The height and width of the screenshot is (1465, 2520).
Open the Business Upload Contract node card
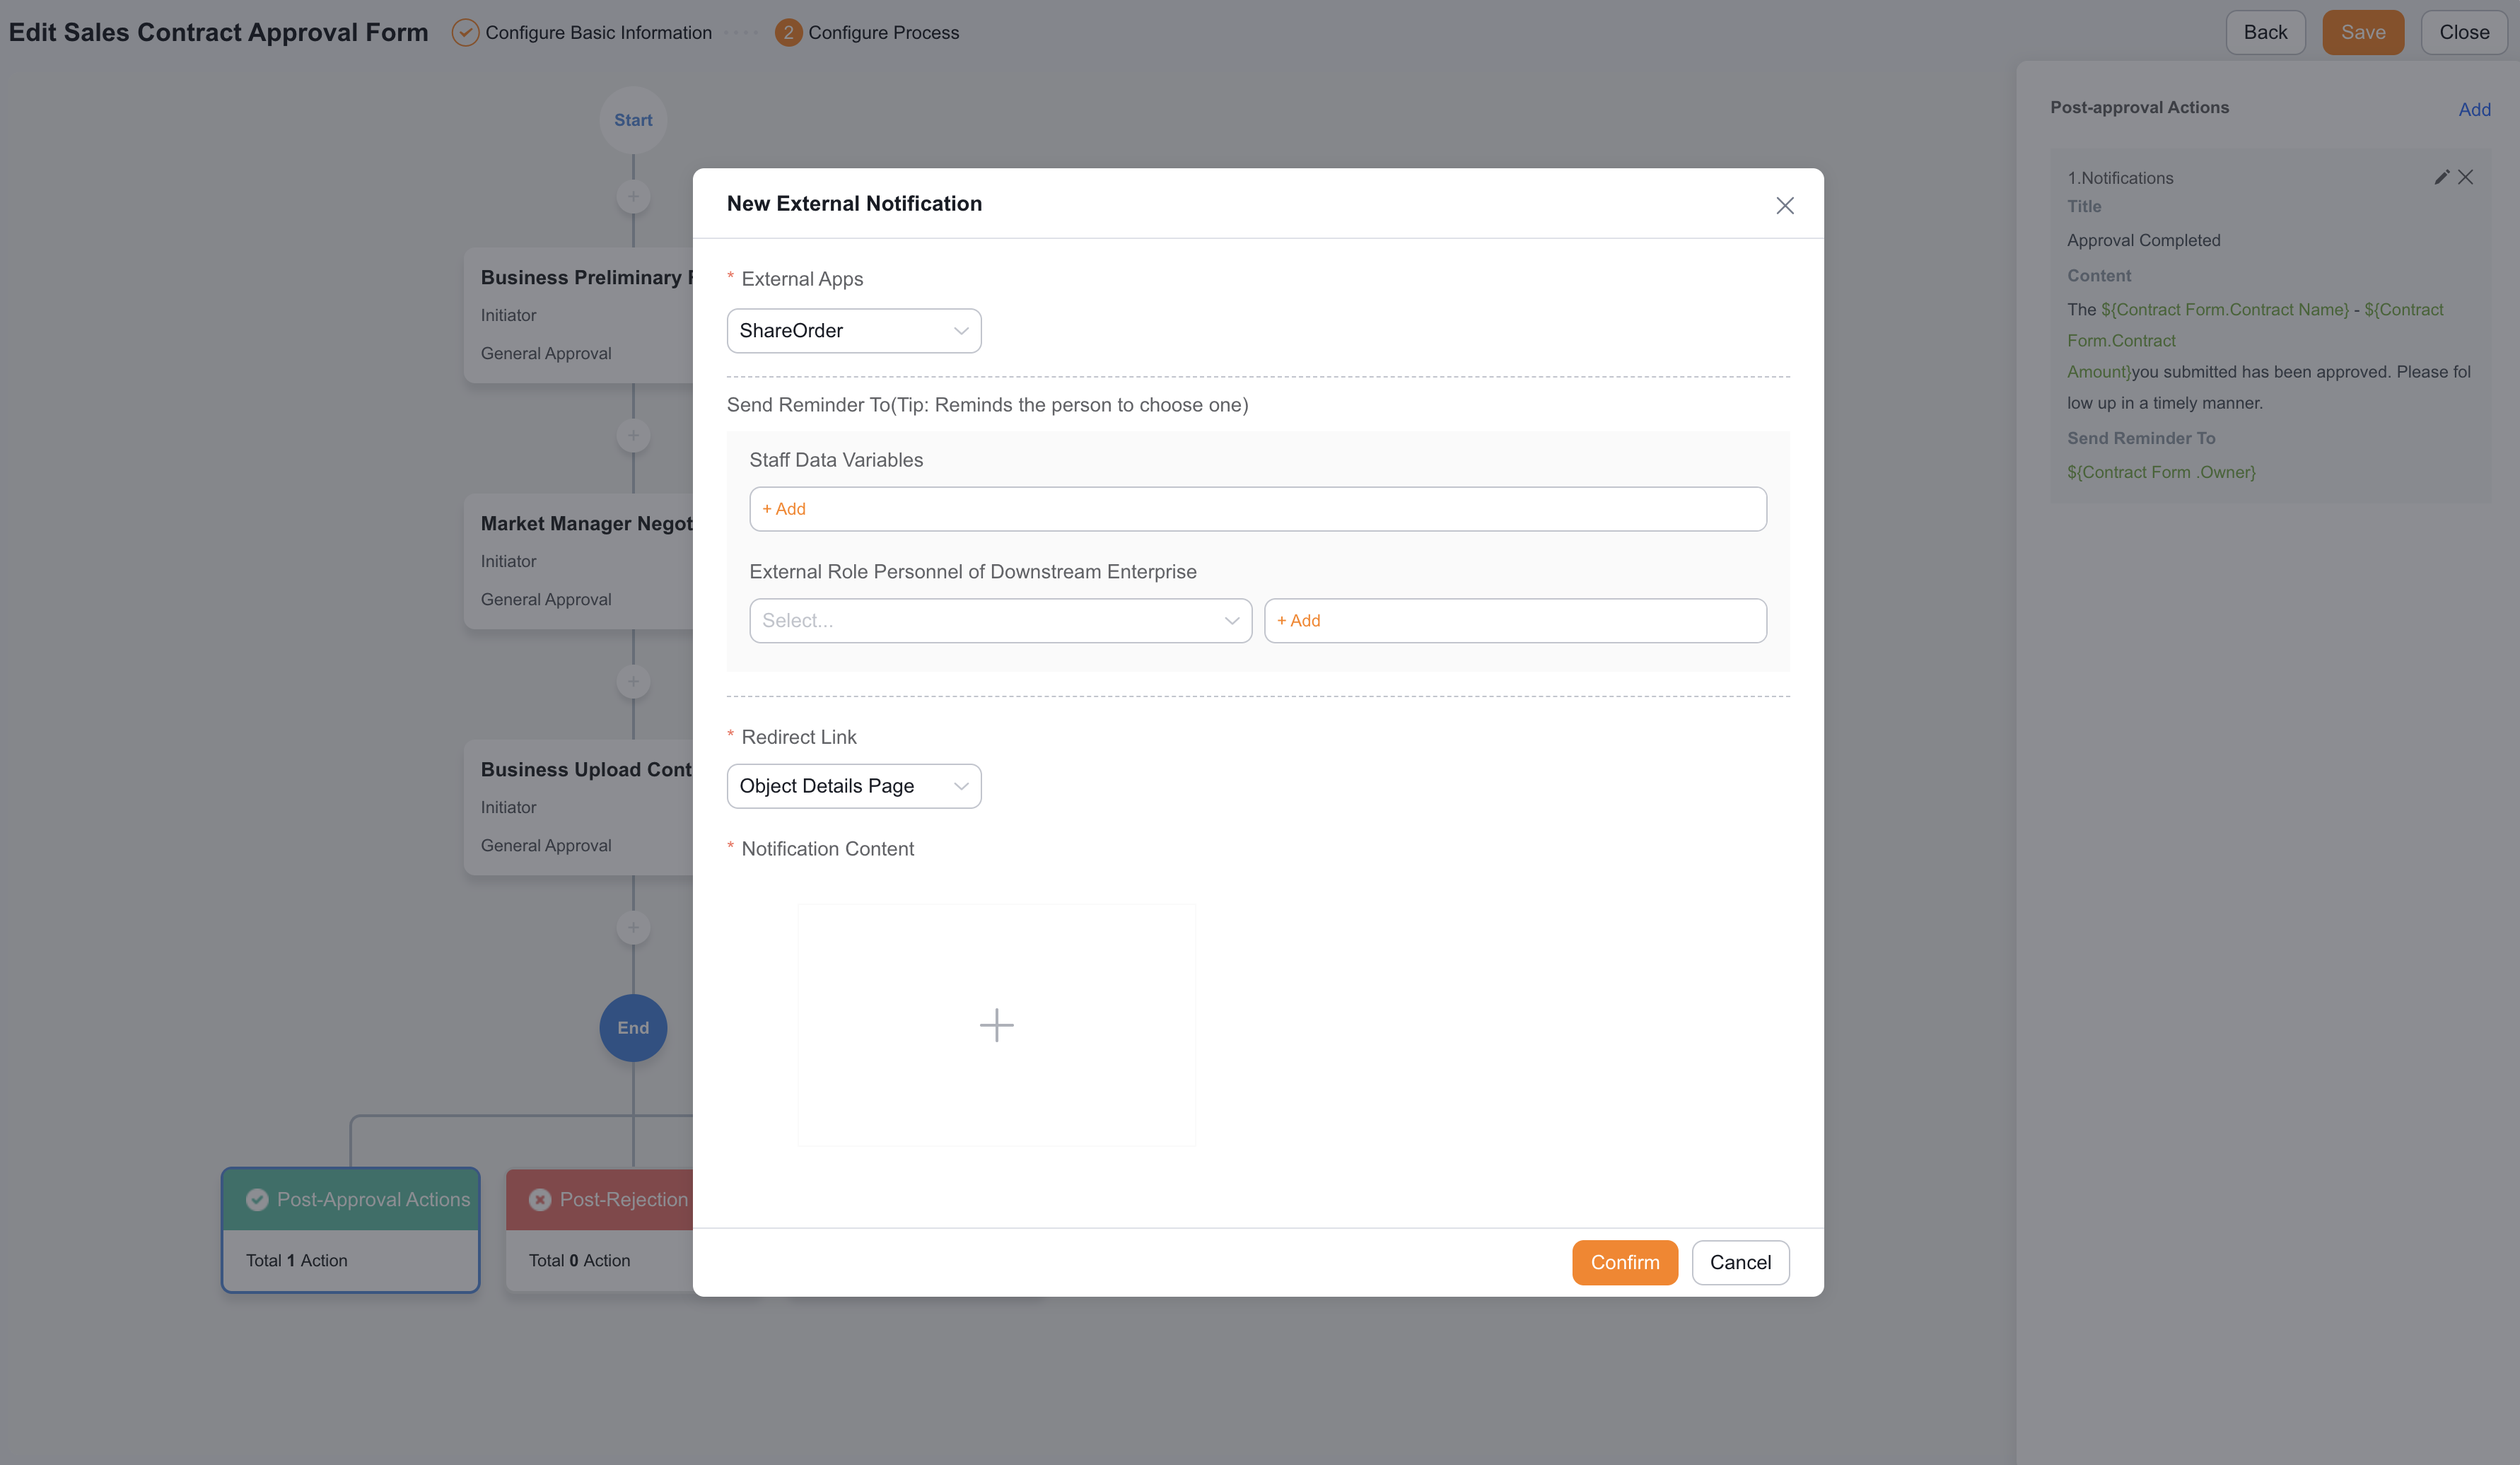[x=578, y=807]
